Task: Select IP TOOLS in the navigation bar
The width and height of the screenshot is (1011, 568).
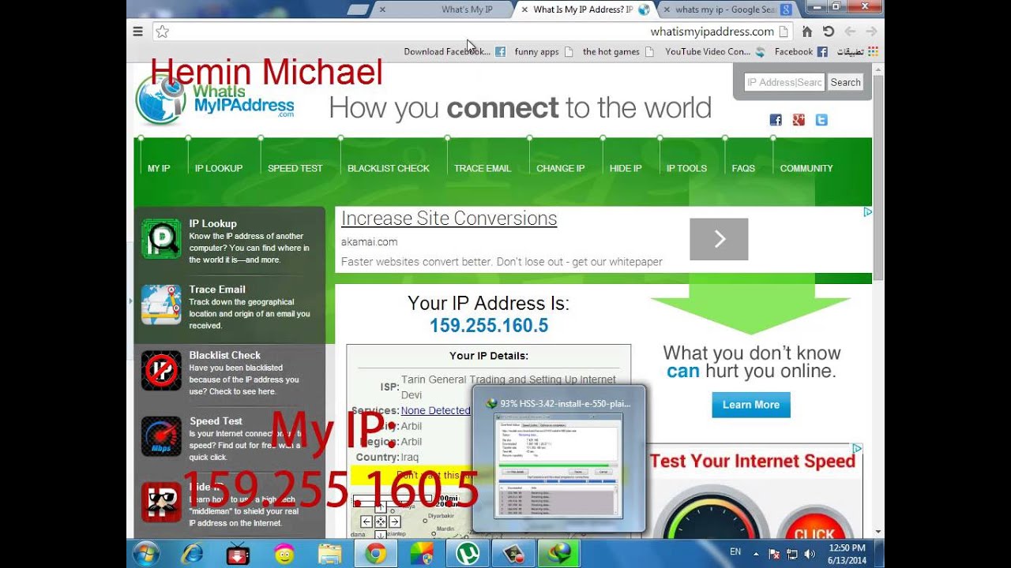Action: pyautogui.click(x=686, y=168)
